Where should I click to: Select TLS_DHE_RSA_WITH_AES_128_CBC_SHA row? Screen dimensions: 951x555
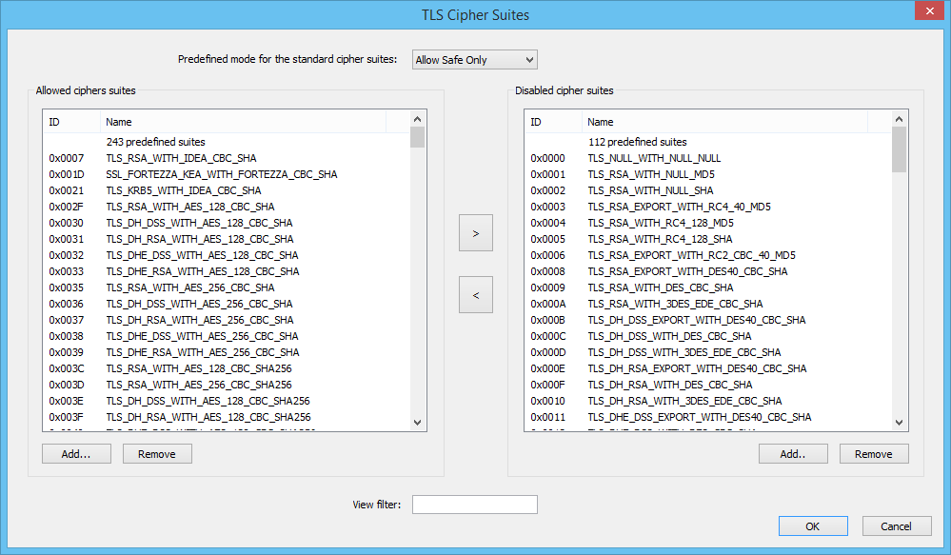pyautogui.click(x=227, y=271)
